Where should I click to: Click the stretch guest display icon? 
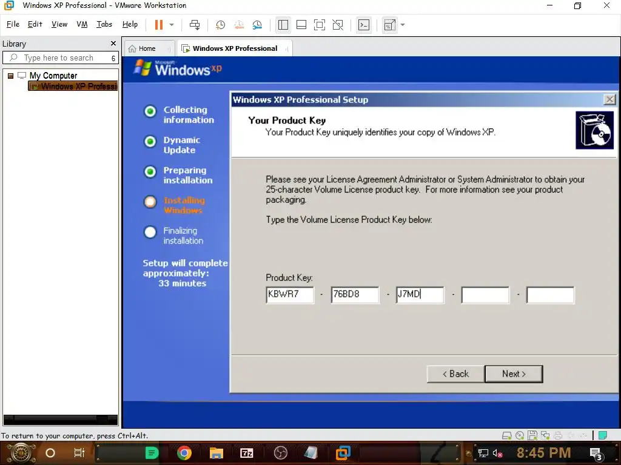tap(390, 25)
